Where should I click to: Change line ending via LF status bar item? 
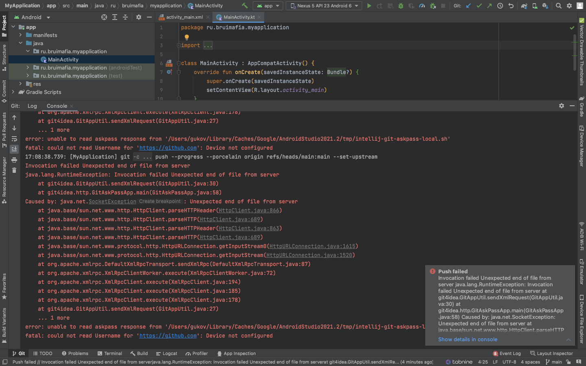pyautogui.click(x=495, y=362)
